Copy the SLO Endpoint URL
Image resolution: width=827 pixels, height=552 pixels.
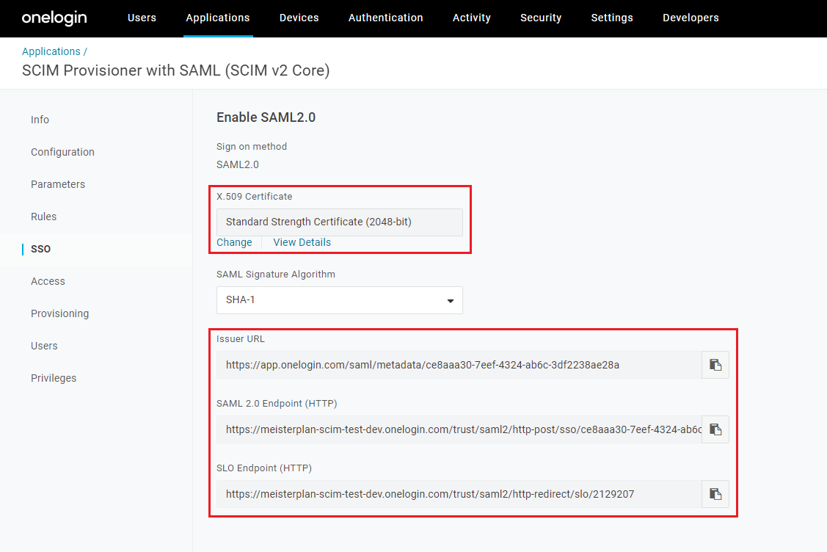[715, 494]
